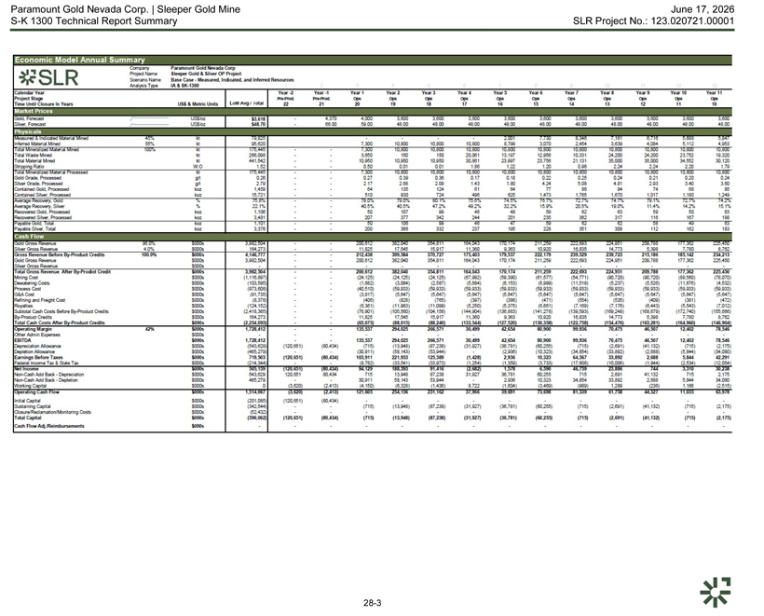
Task: Click the 'Year 1' column header
Action: [x=357, y=92]
